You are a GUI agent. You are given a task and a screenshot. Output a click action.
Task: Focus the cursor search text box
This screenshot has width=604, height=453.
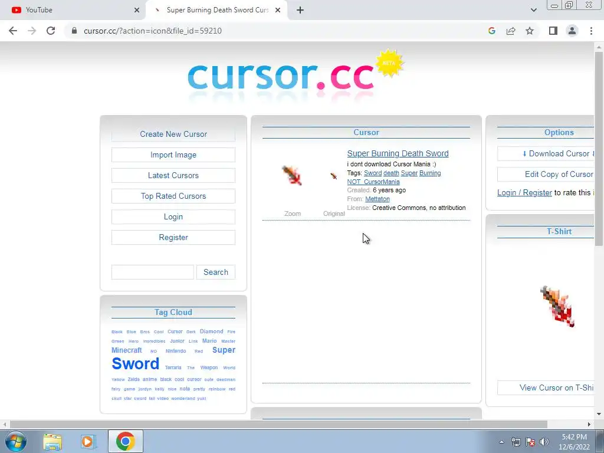pos(153,272)
